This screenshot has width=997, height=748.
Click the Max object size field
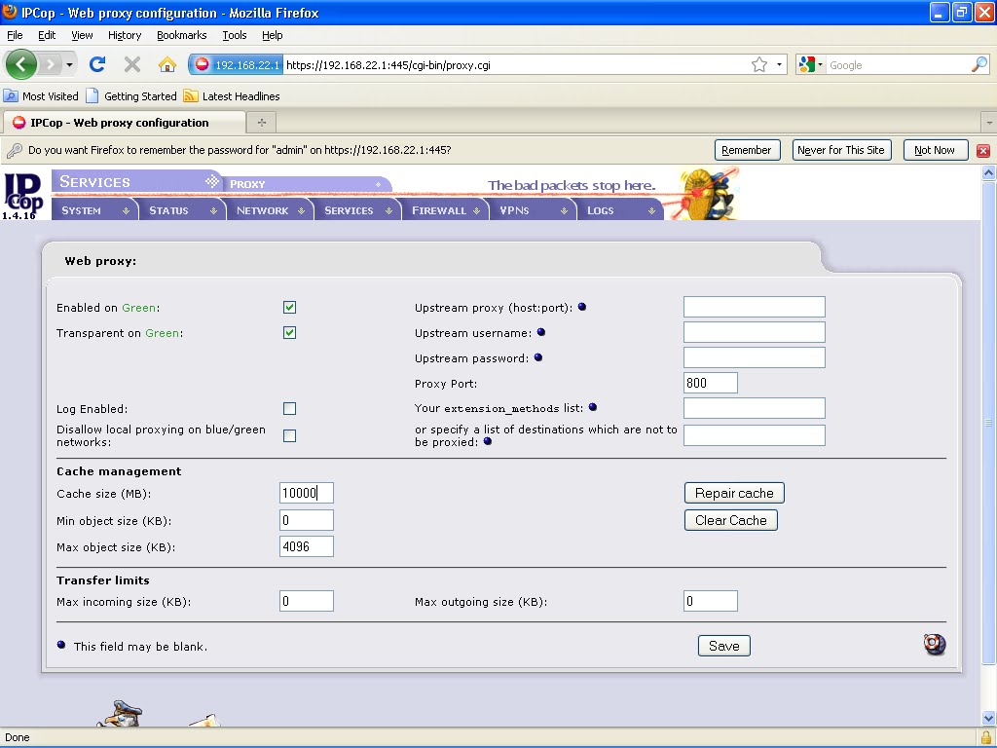coord(307,546)
